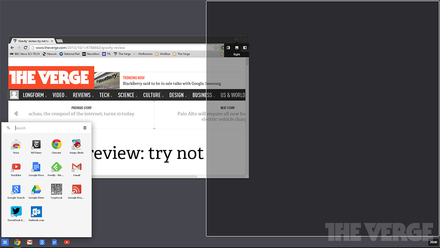440x248 pixels.
Task: Open the Neowin bookmark
Action: tap(49, 54)
